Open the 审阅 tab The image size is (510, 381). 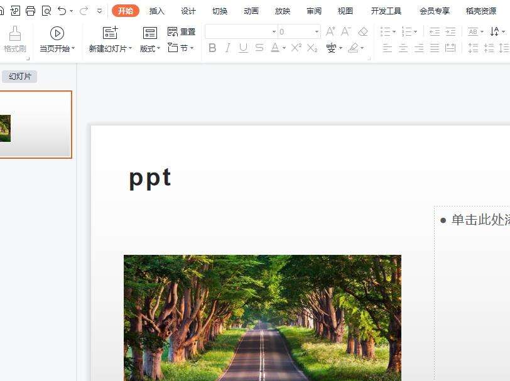(x=314, y=11)
